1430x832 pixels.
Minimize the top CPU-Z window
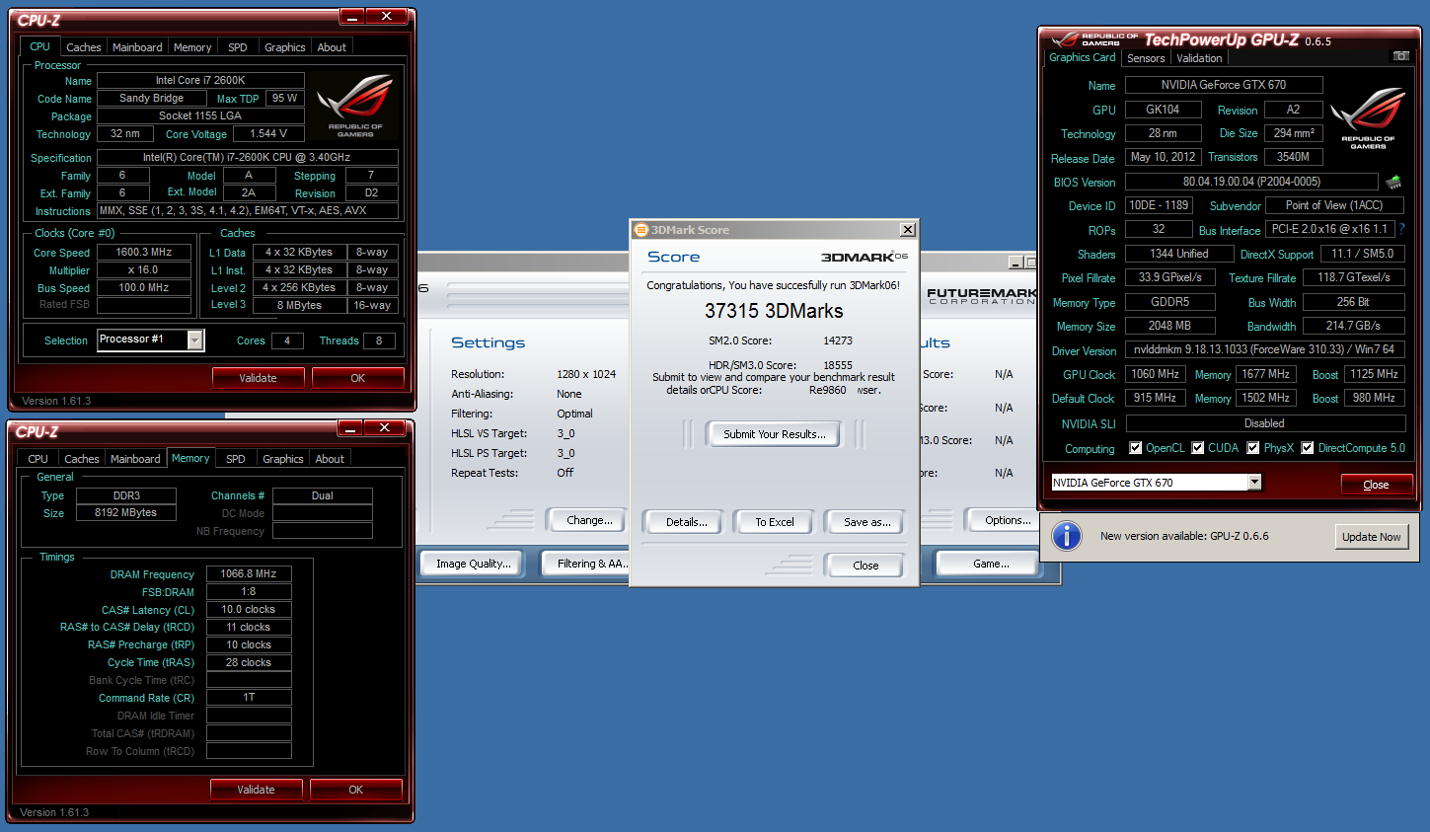[354, 17]
